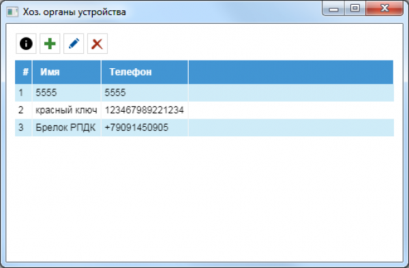Sort by the Телефон column header
This screenshot has width=409, height=268.
click(145, 72)
